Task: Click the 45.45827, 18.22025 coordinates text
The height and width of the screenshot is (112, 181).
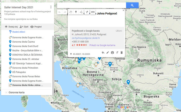Action: (81, 54)
